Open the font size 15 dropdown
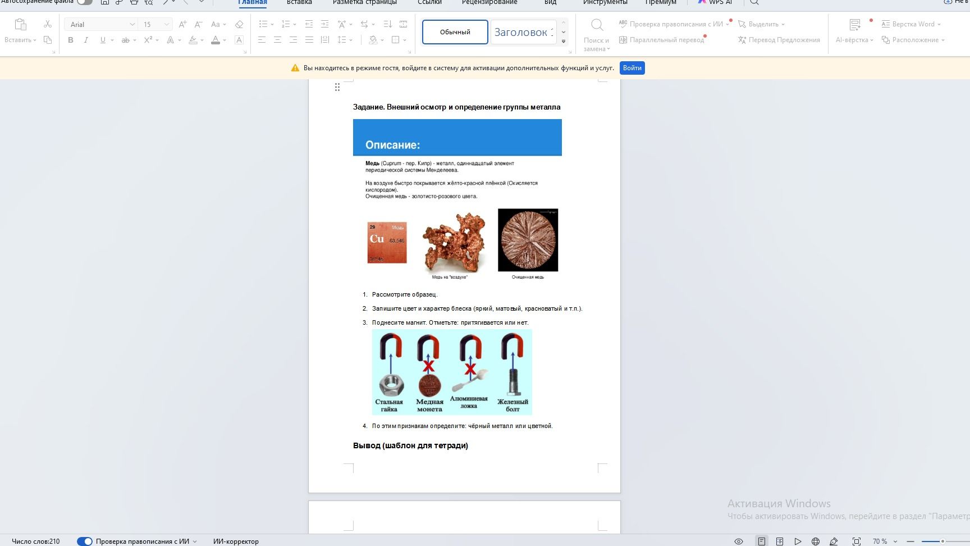 (x=167, y=24)
